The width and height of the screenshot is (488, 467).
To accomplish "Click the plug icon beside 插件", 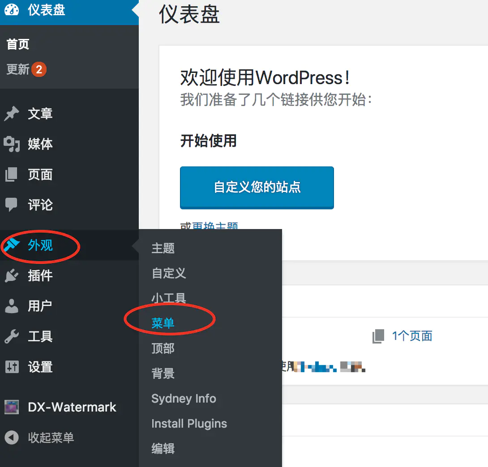I will [12, 276].
